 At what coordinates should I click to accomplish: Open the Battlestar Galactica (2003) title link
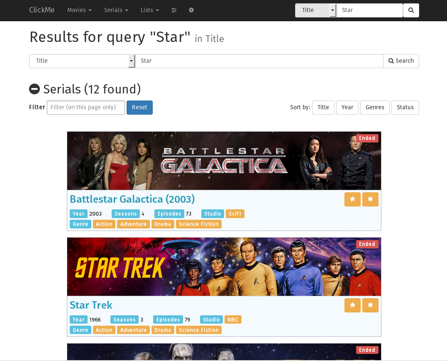click(x=132, y=199)
